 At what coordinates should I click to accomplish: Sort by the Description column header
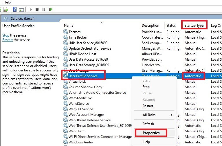click(150, 26)
